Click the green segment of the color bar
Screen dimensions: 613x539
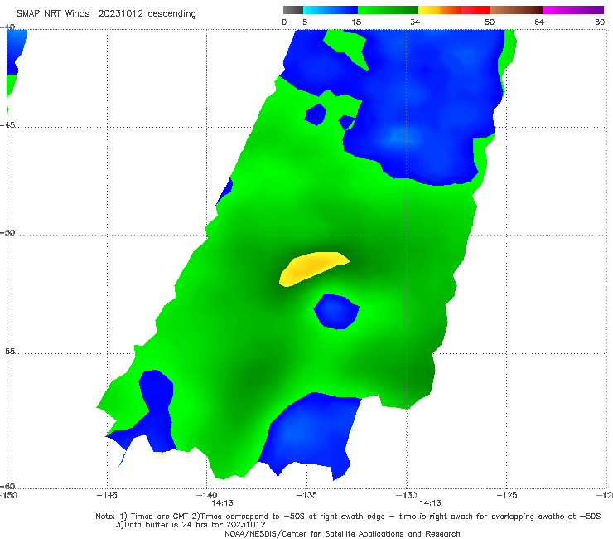[x=388, y=10]
